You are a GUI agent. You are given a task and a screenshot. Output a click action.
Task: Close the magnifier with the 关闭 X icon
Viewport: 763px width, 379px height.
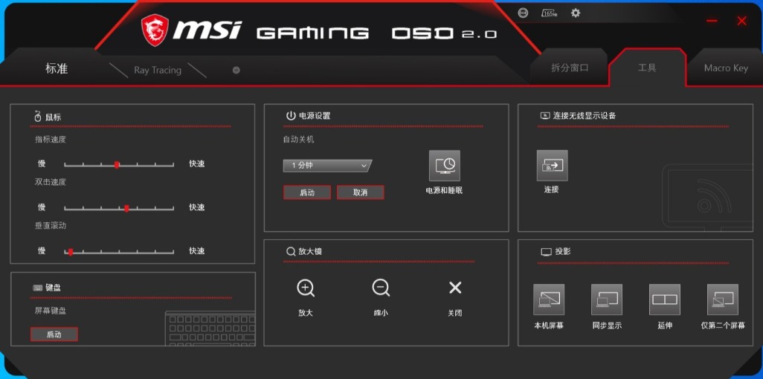(x=455, y=288)
